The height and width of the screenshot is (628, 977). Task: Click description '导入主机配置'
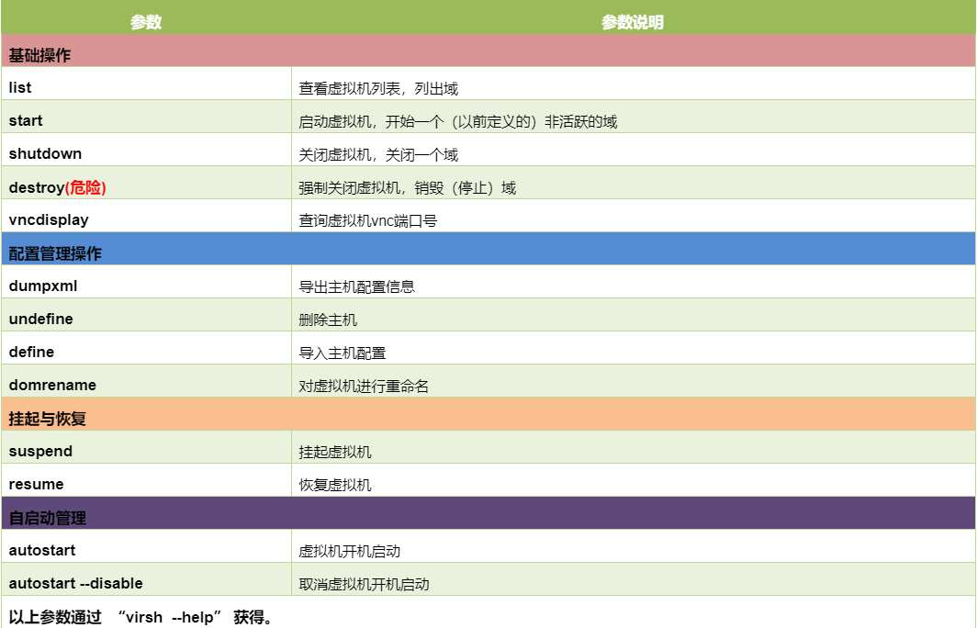[343, 353]
